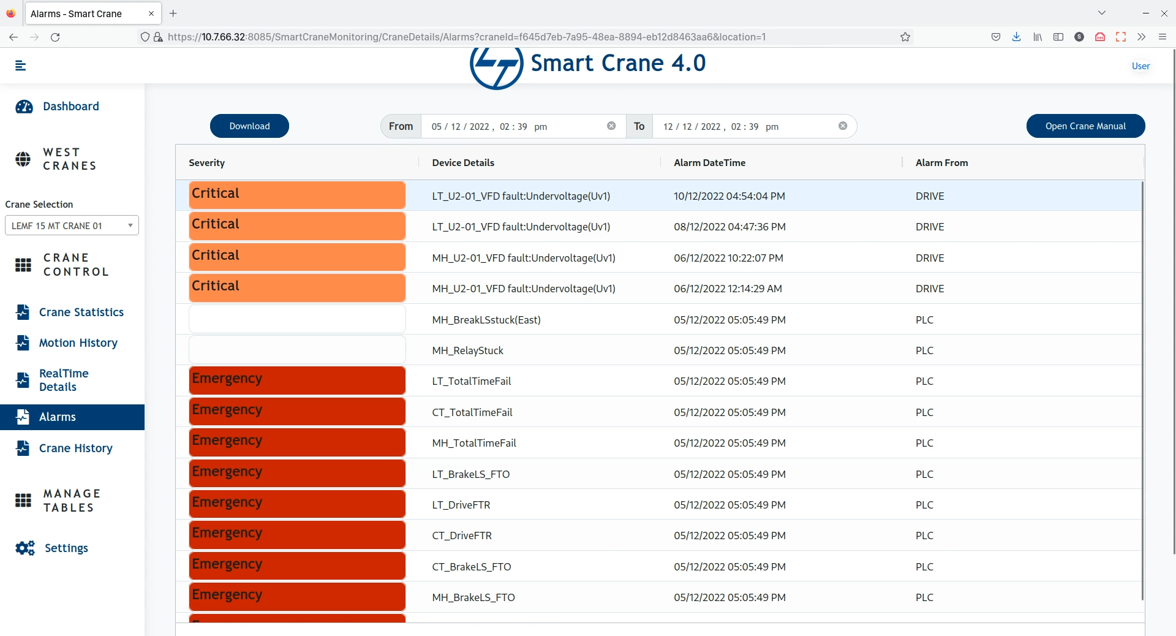1176x636 pixels.
Task: Click the 08/12/2022 04:47:36 PM timestamp
Action: [x=729, y=227]
